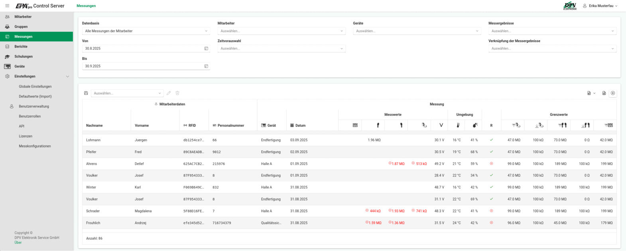626x251 pixels.
Task: Click the Über link in the sidebar footer
Action: coord(18,242)
